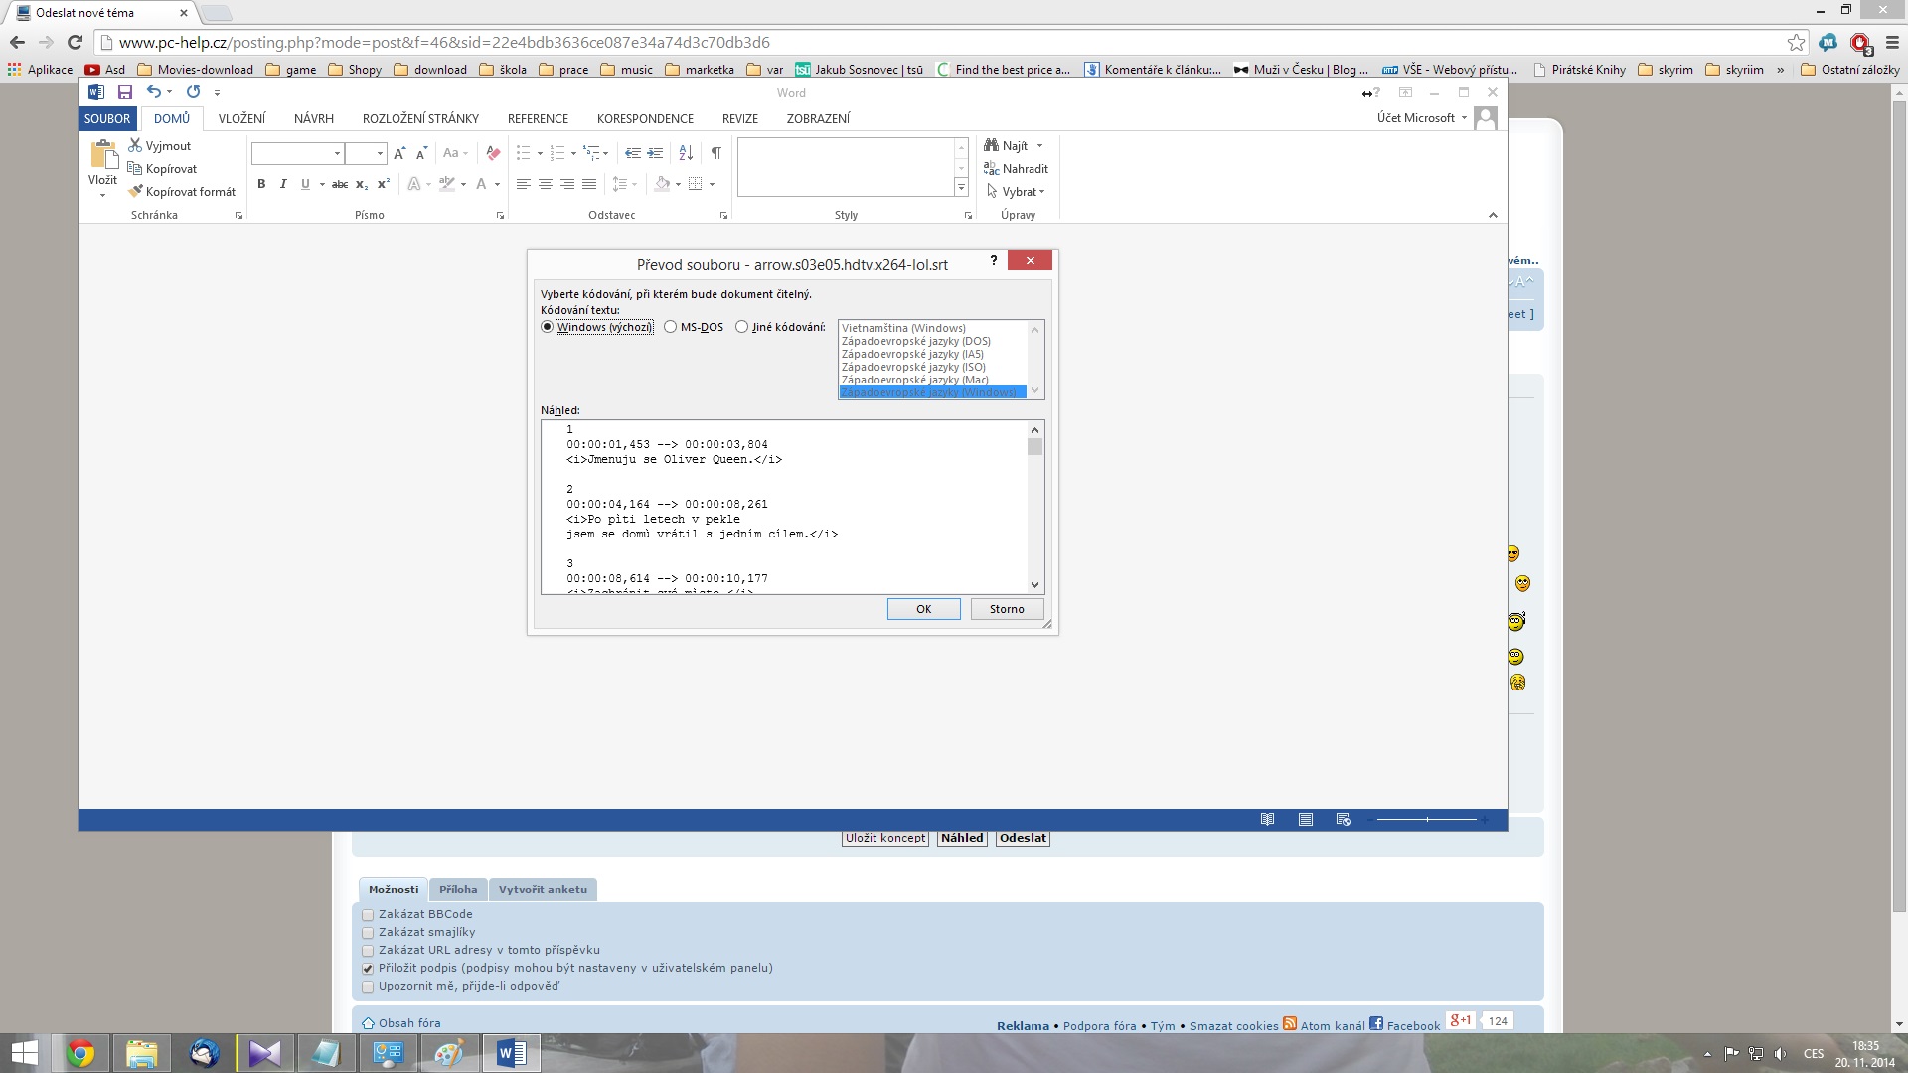1908x1073 pixels.
Task: Click the Save icon in Word toolbar
Action: click(x=125, y=92)
